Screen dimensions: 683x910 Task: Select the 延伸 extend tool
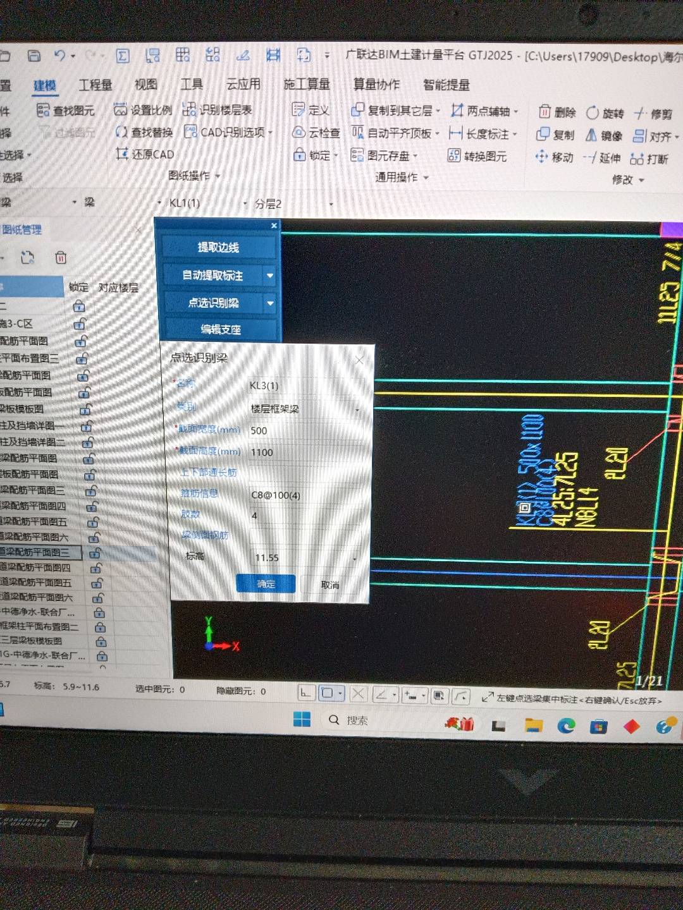point(602,158)
